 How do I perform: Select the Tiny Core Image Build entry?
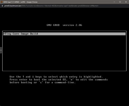pyautogui.click(x=64, y=34)
